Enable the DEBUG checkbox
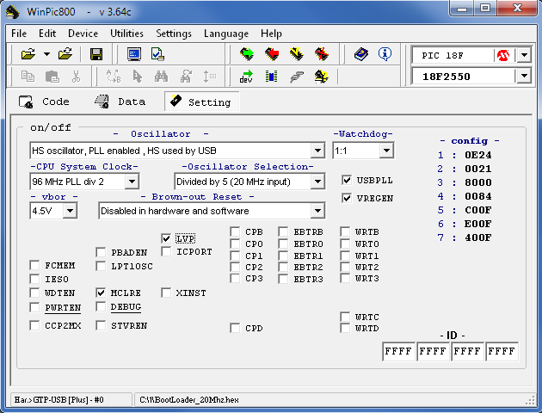Screen dimensions: 542x413 click(101, 306)
